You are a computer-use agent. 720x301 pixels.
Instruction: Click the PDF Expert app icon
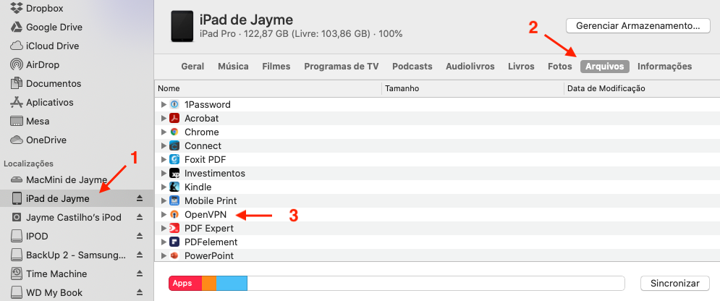[174, 229]
